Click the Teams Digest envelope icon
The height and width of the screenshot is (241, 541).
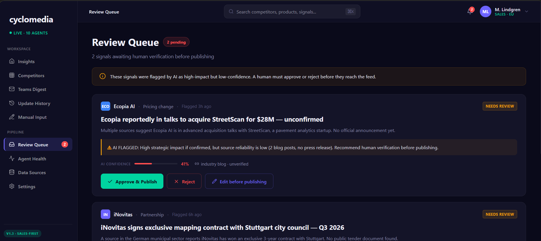[x=12, y=89]
